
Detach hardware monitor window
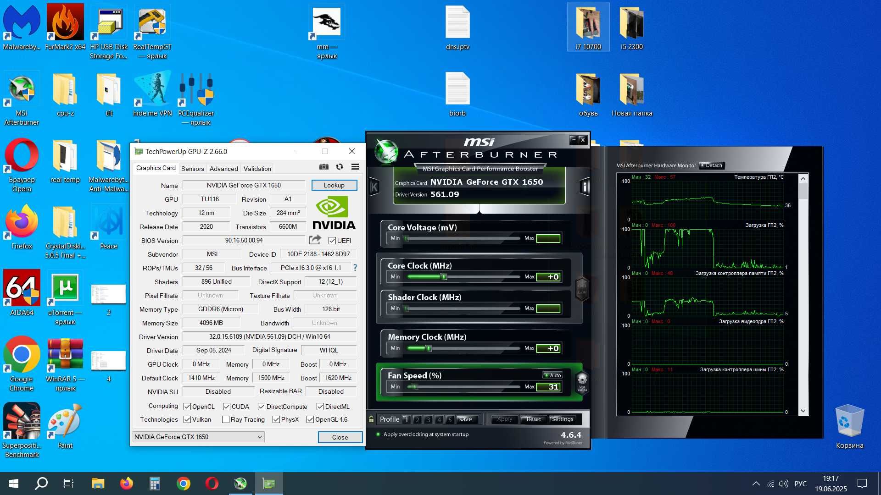(712, 165)
